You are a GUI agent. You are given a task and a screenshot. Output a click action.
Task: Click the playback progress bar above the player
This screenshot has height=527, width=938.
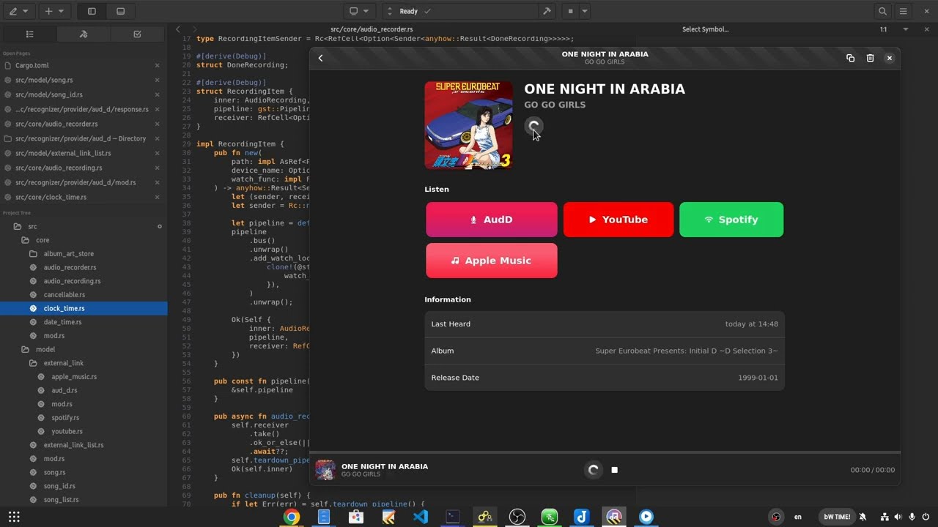tap(605, 452)
